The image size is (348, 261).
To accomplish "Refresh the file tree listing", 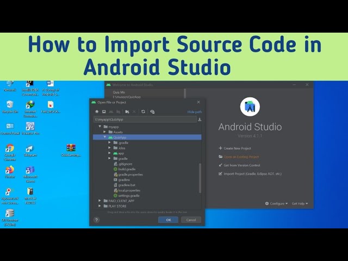I will [143, 111].
